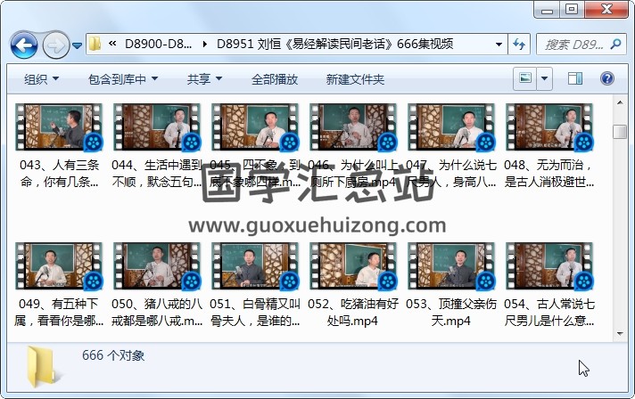Select the D8951 刘恒 folder breadcrumb

coord(334,44)
